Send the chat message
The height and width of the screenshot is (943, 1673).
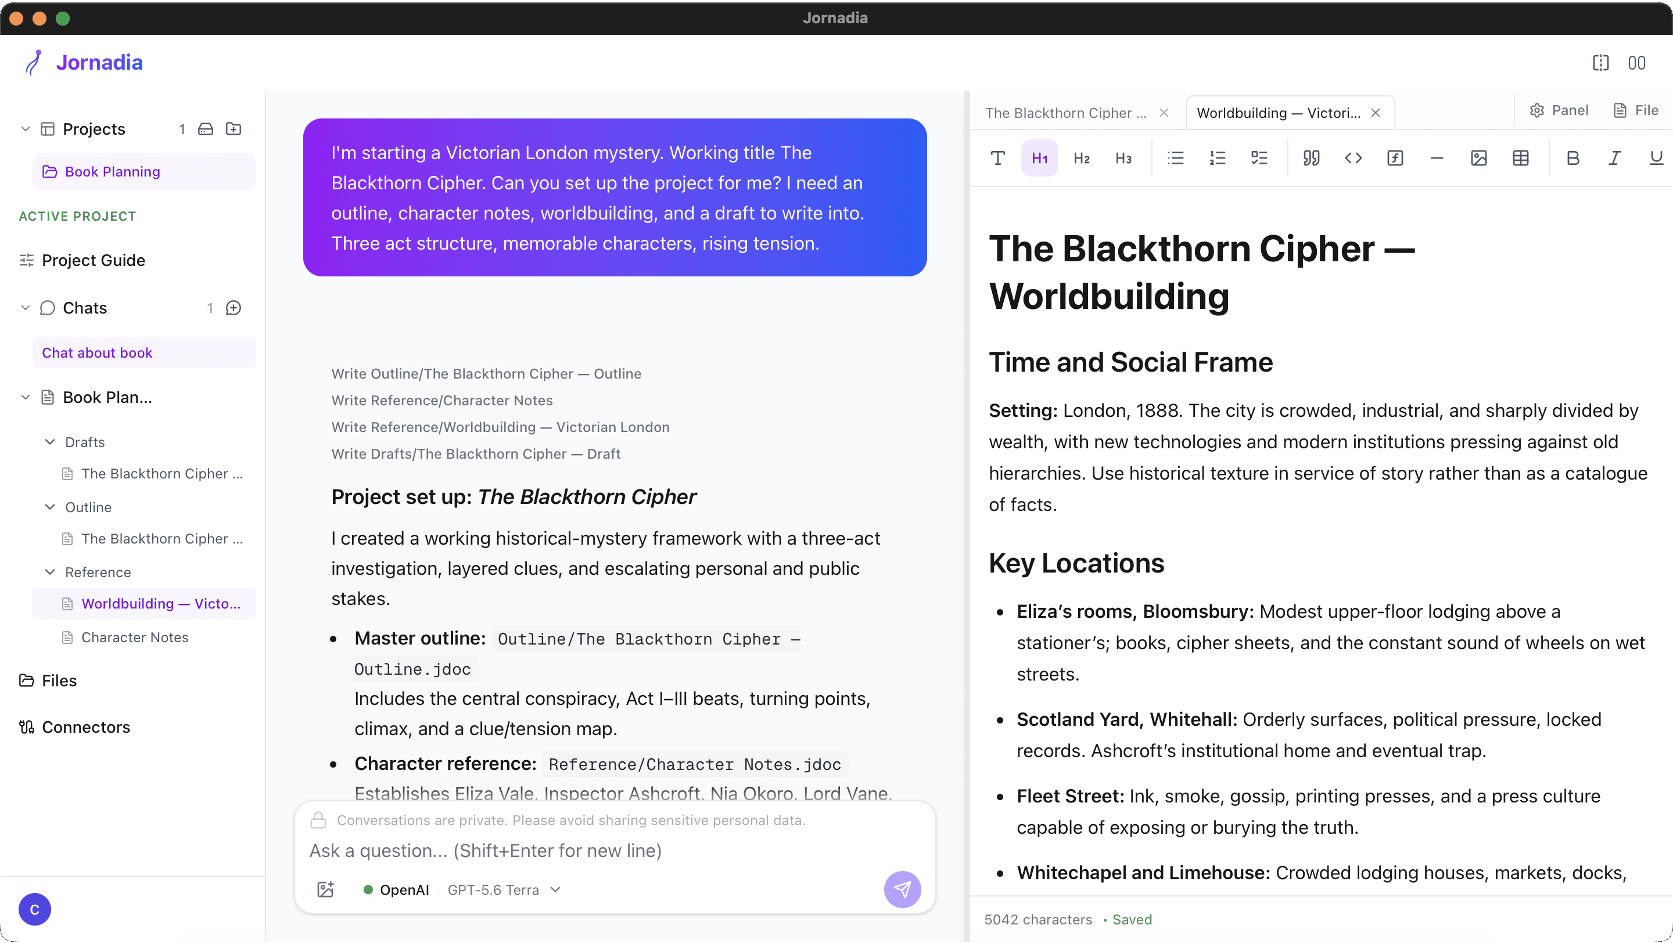click(902, 889)
